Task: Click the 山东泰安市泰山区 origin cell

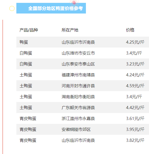Action: [x=78, y=64]
